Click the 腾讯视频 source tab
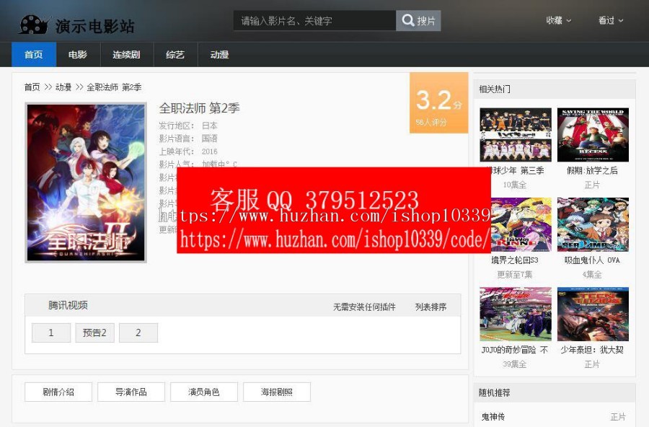 pyautogui.click(x=68, y=306)
